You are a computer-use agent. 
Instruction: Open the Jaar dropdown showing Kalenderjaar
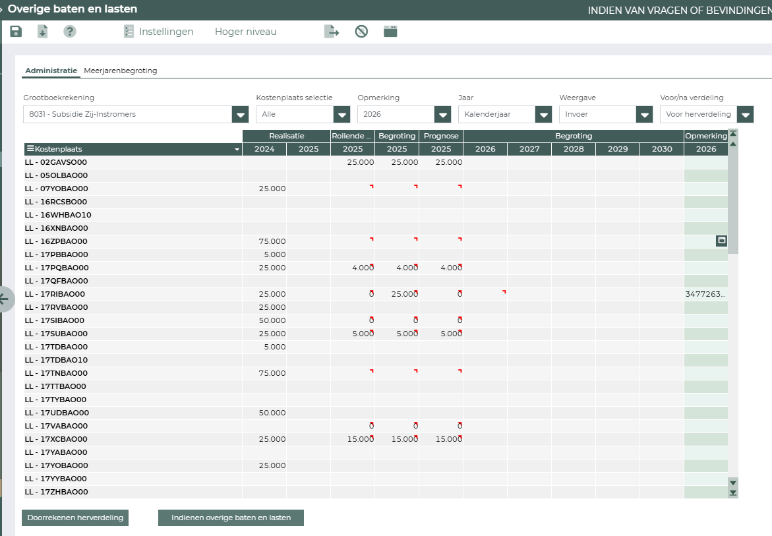543,114
